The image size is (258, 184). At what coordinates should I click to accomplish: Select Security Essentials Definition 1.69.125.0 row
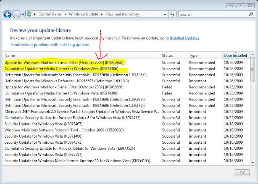coord(126,75)
